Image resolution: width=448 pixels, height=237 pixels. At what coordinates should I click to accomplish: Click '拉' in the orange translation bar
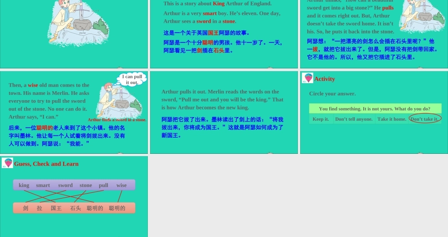(39, 208)
